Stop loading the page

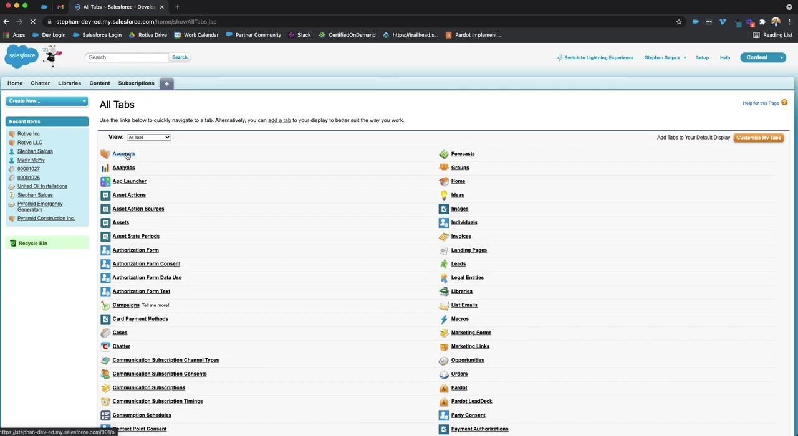(x=33, y=22)
